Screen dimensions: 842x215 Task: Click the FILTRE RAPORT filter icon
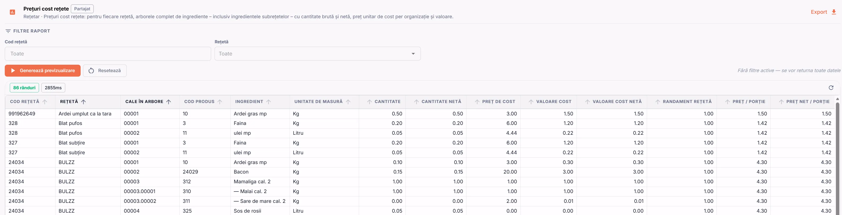point(8,31)
